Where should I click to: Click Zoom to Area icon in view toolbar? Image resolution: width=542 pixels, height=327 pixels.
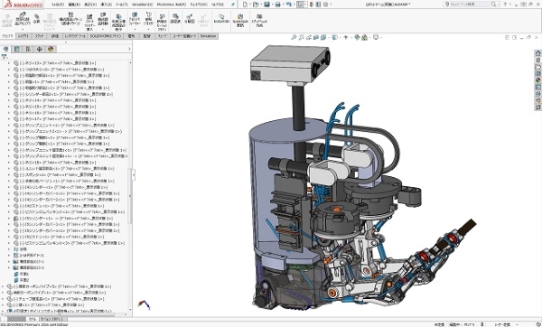(x=302, y=37)
